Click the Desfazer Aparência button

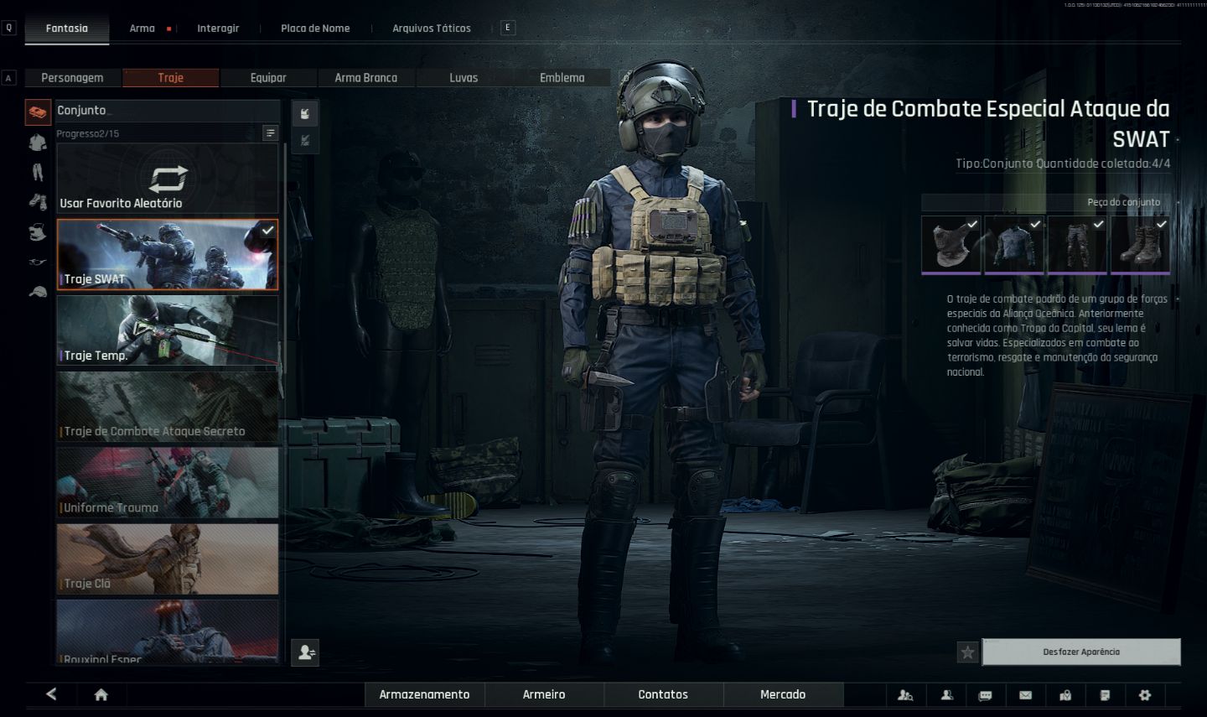[1081, 652]
